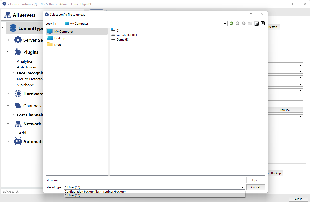The height and width of the screenshot is (202, 310).
Task: Open the Face Recognizer plugin item
Action: click(30, 73)
